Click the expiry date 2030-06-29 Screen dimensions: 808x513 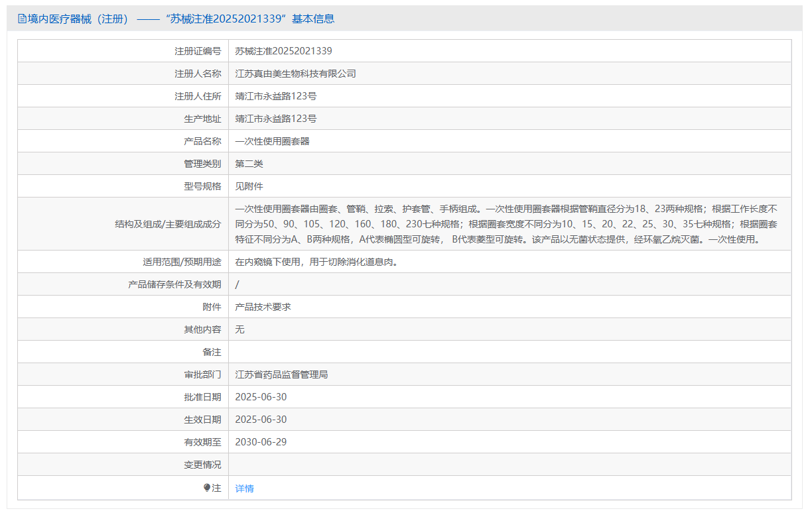click(x=261, y=442)
